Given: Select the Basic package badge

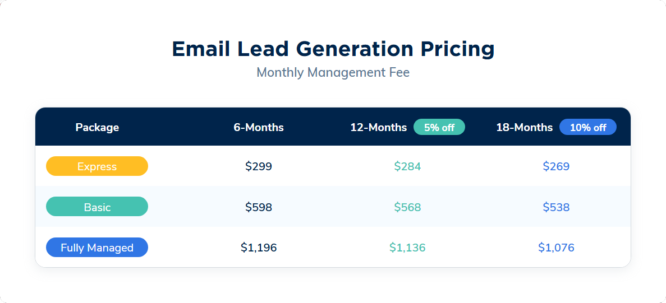Looking at the screenshot, I should 97,207.
